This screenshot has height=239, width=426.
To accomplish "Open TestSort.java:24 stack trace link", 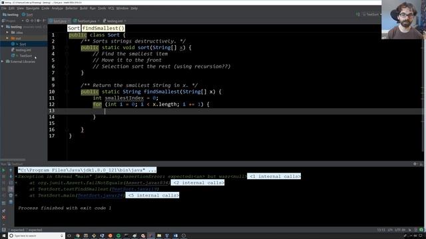I will point(100,195).
